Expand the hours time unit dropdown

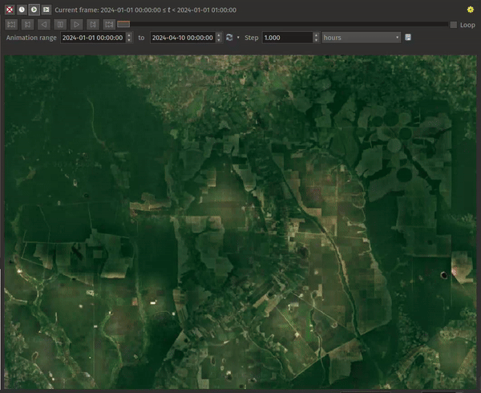click(x=361, y=38)
